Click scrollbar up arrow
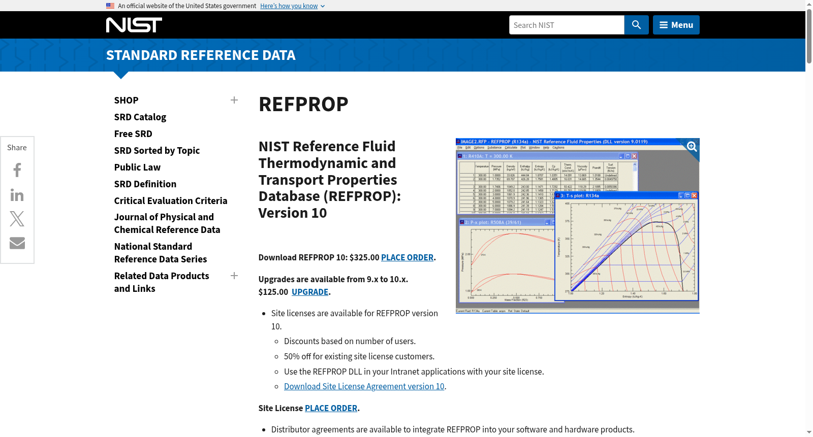 click(x=809, y=4)
